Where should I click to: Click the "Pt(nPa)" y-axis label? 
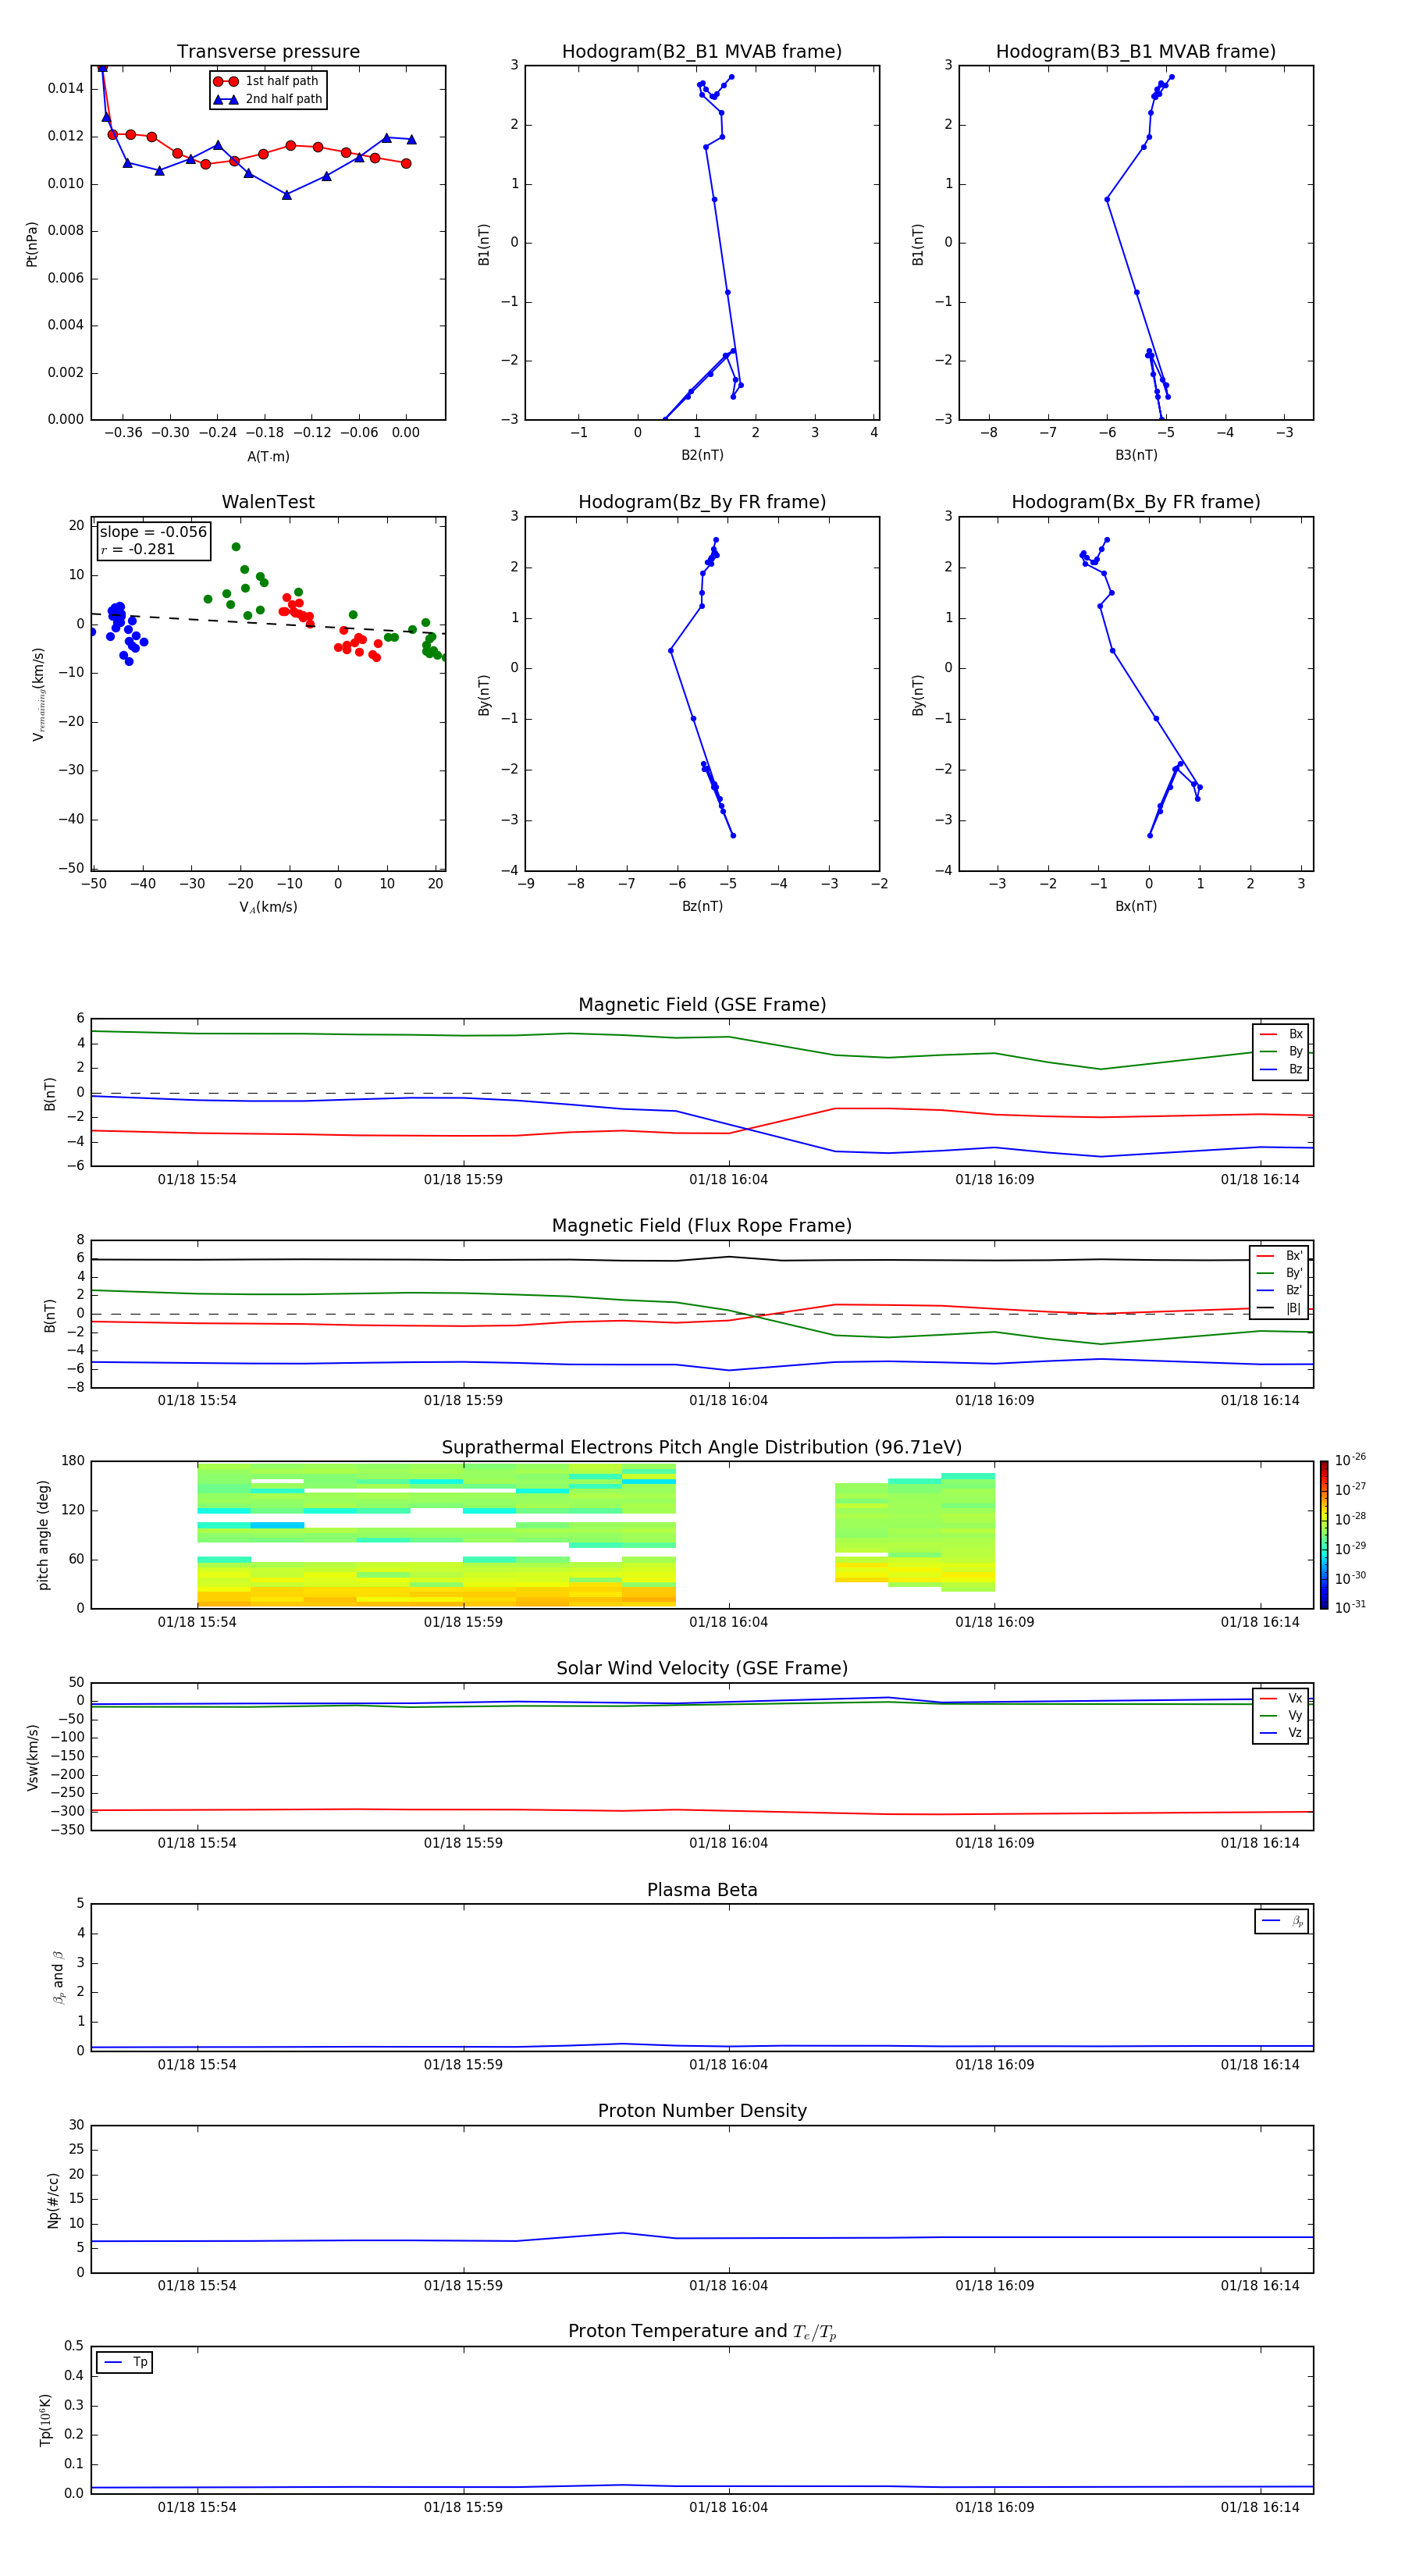32,244
